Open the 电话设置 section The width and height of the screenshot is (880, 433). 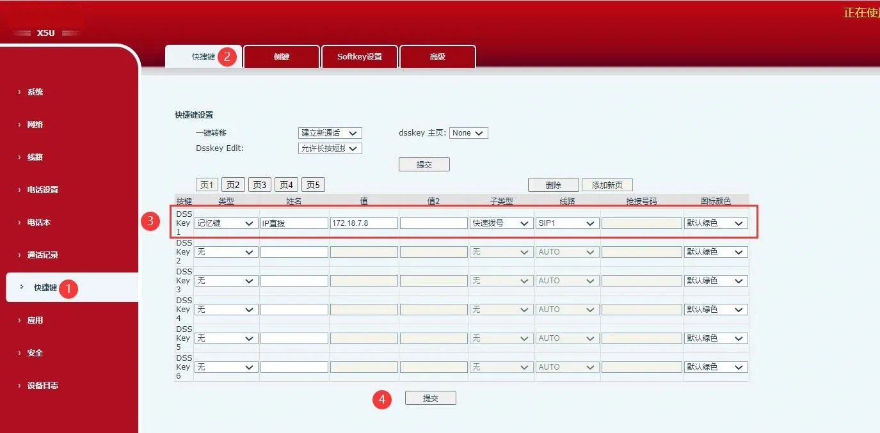pyautogui.click(x=42, y=189)
